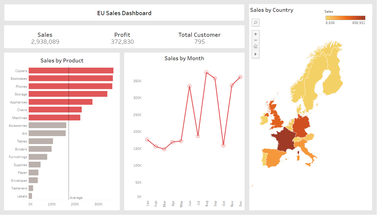The width and height of the screenshot is (377, 215).
Task: Click the map search magnifier icon
Action: pos(256,23)
